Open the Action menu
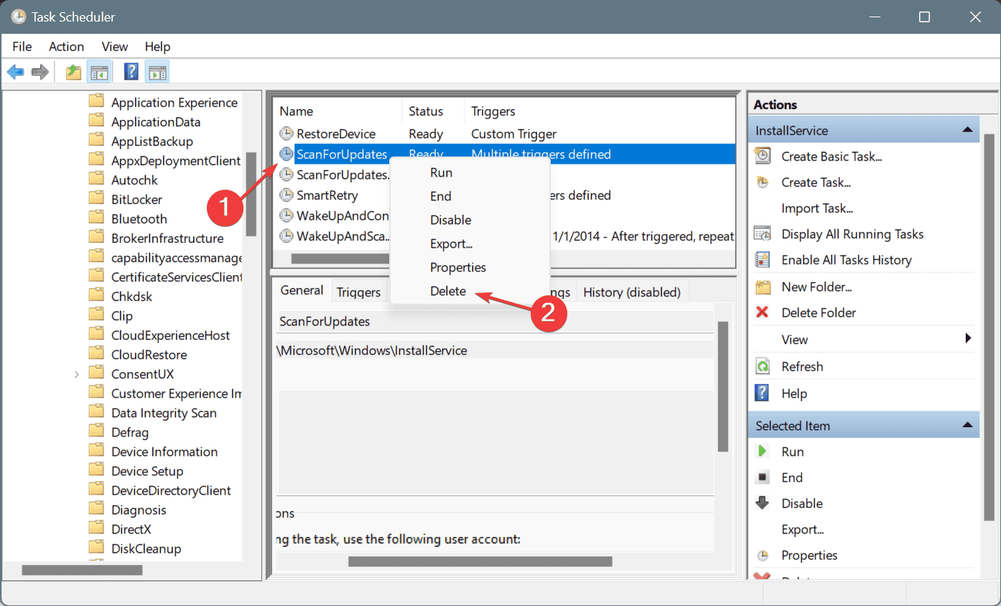 tap(66, 46)
